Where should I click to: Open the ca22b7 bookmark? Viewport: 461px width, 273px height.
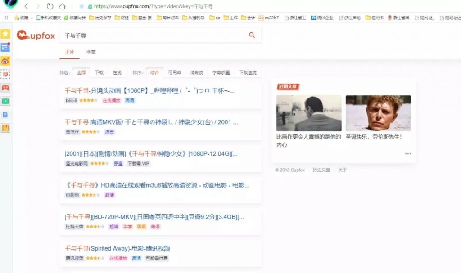269,18
